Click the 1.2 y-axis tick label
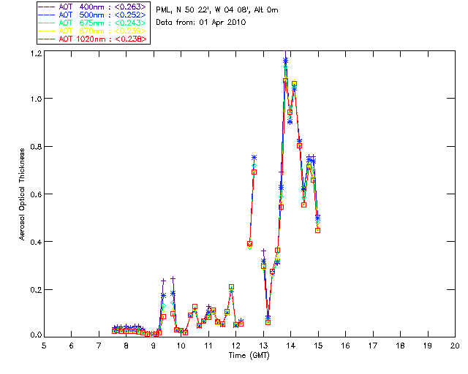 tap(36, 53)
